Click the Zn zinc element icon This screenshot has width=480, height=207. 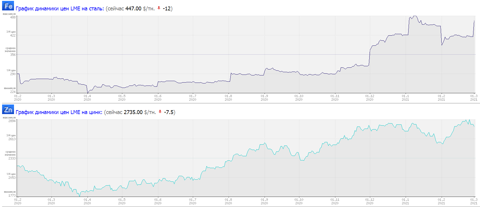point(8,110)
